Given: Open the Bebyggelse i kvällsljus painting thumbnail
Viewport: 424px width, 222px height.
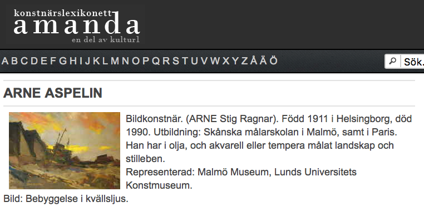Looking at the screenshot, I should 65,150.
